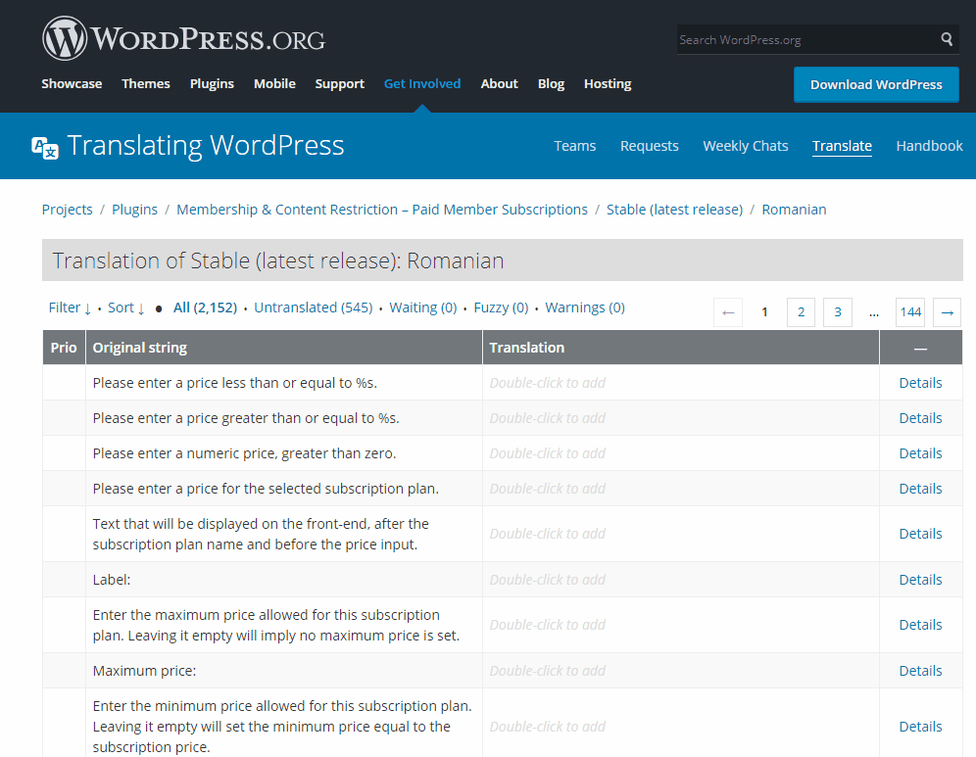Select 'Please enter a numeric price' string
The height and width of the screenshot is (757, 976).
(x=244, y=454)
